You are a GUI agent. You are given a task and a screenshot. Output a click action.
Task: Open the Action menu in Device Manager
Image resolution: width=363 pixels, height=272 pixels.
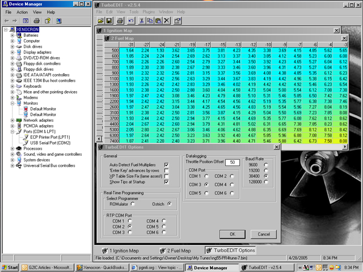(22, 12)
